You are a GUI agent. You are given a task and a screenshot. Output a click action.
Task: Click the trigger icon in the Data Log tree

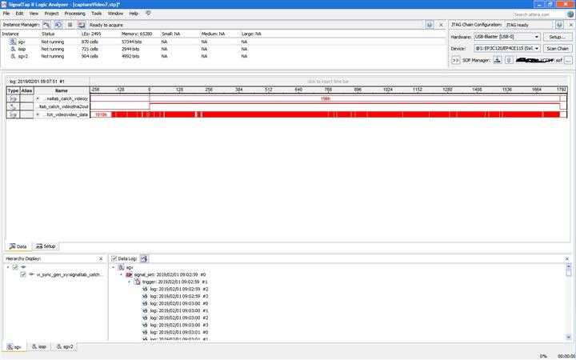point(137,282)
